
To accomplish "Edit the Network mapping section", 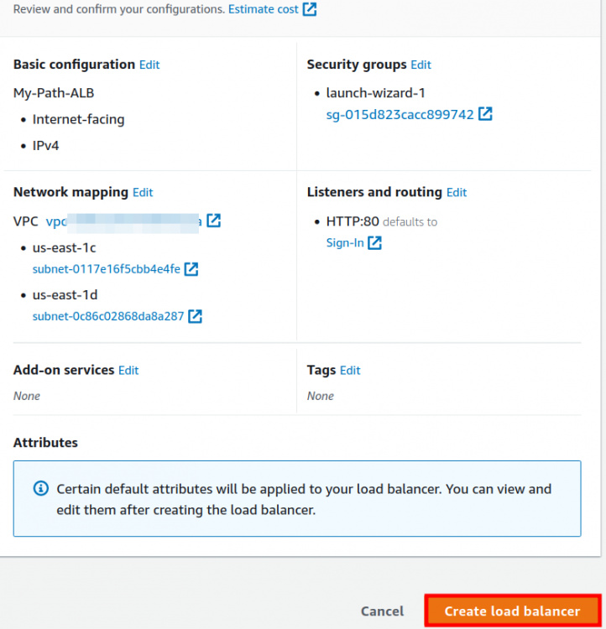I will coord(143,192).
